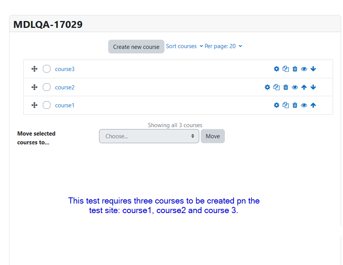Move course3 down with arrow icon
This screenshot has height=265, width=343.
(313, 69)
